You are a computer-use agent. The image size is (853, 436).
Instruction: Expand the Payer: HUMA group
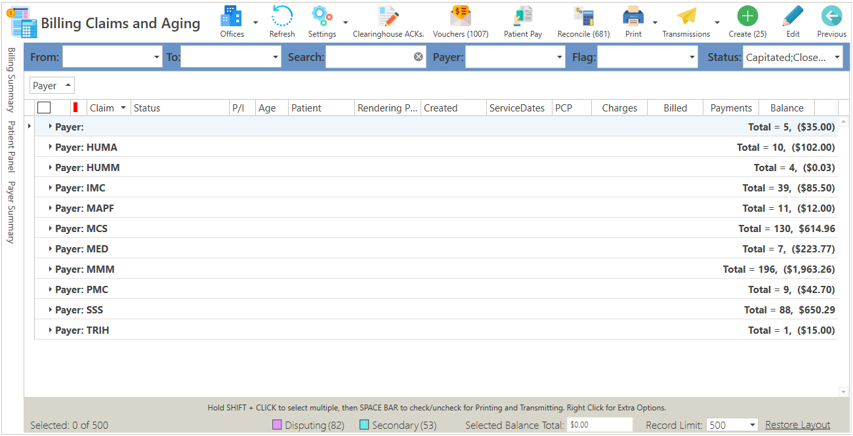(51, 147)
